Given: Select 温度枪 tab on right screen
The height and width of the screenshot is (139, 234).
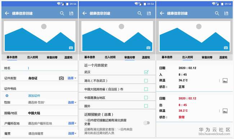Looking at the screenshot, I should point(223,57).
